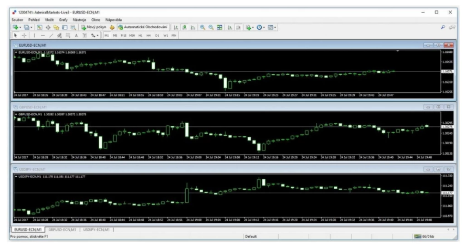The width and height of the screenshot is (466, 249).
Task: Zoom in on the chart
Action: coord(203,27)
